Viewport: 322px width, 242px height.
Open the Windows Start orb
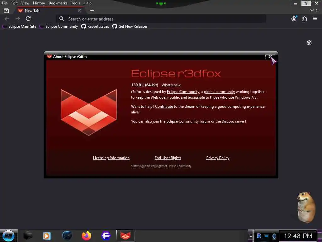8,236
